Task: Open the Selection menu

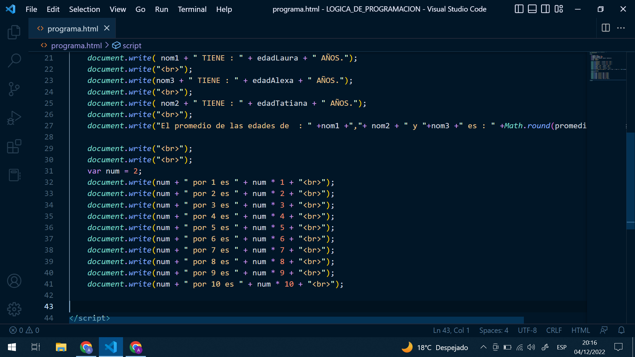Action: (x=84, y=9)
